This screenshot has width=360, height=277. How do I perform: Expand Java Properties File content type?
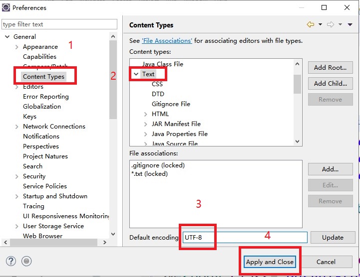[x=145, y=134]
